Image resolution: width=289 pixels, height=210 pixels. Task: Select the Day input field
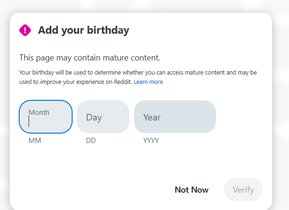click(103, 117)
